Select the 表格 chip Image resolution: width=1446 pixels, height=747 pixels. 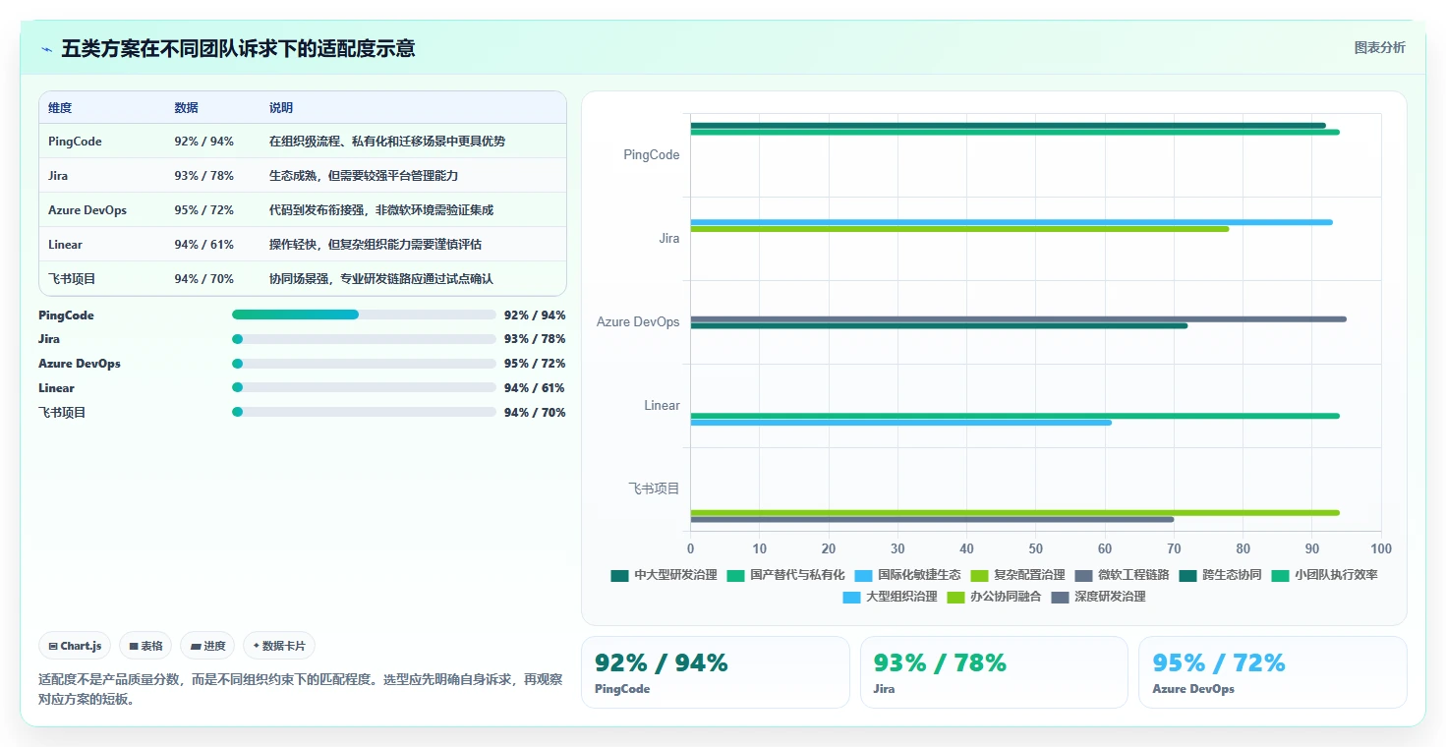[x=145, y=646]
